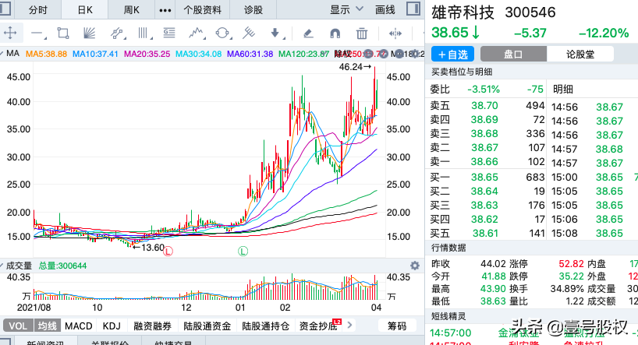The image size is (638, 345).
Task: Click MA60:31.38 indicator label
Action: pyautogui.click(x=250, y=54)
